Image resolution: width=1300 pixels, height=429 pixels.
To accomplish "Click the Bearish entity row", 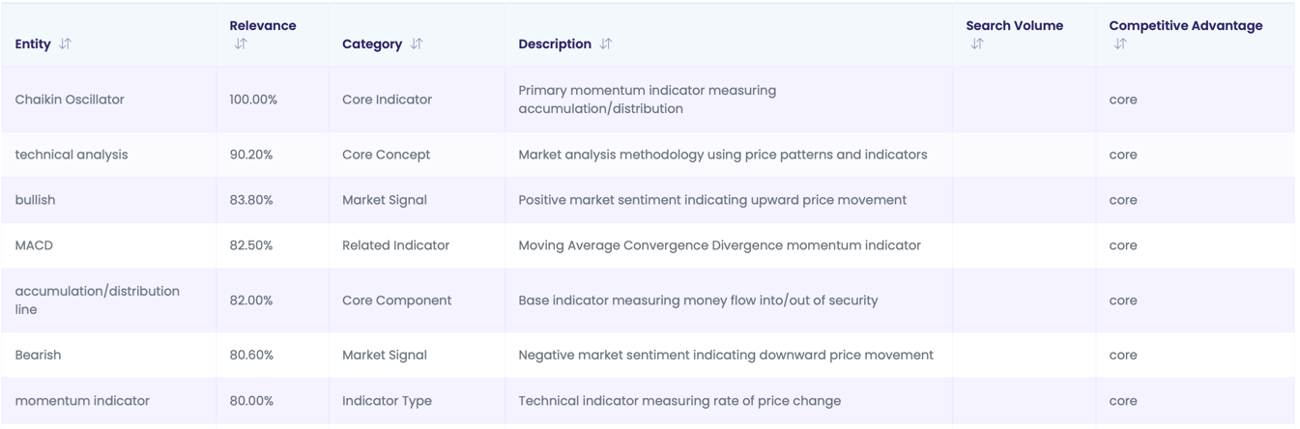I will [38, 355].
